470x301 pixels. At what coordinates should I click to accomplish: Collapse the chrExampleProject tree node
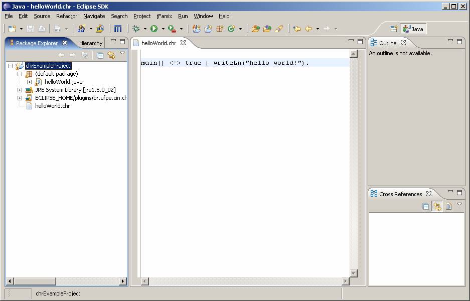[11, 66]
